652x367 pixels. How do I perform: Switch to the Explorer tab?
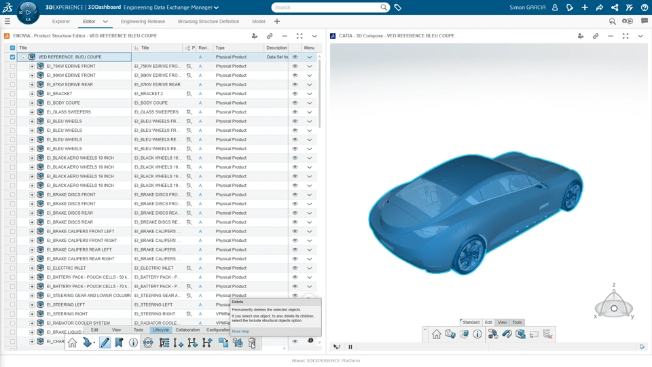coord(60,21)
